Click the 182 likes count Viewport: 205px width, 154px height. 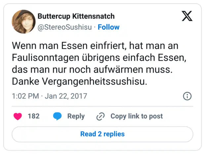click(x=33, y=116)
